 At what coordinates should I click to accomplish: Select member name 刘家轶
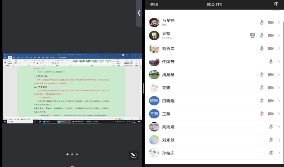[168, 140]
